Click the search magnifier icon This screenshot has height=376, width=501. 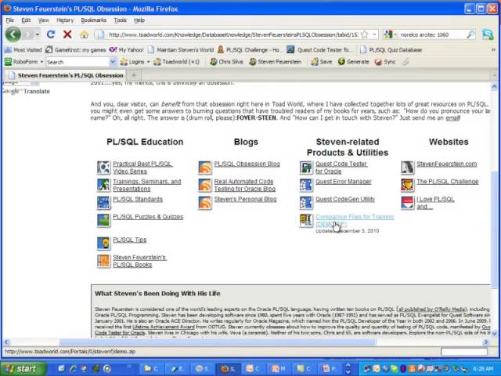(x=470, y=34)
